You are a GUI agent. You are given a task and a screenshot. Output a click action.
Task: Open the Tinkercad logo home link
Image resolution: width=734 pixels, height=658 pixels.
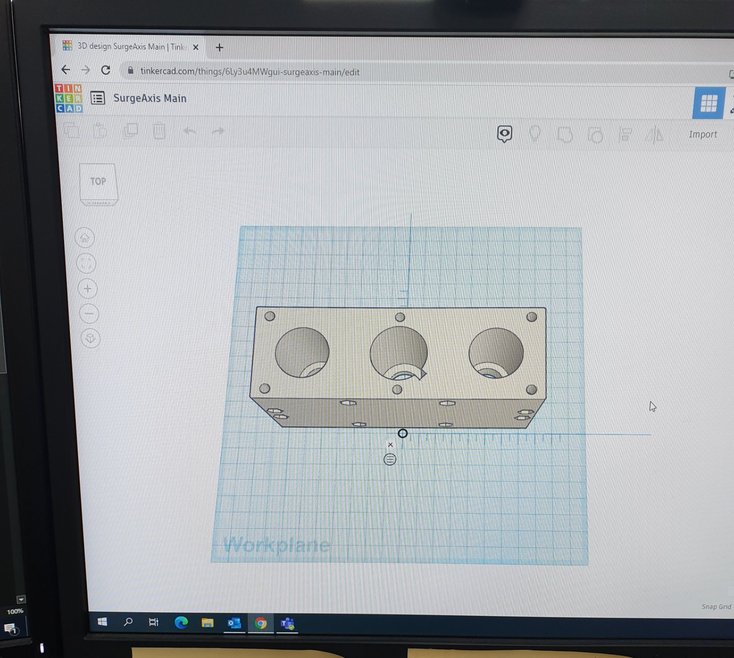[69, 98]
